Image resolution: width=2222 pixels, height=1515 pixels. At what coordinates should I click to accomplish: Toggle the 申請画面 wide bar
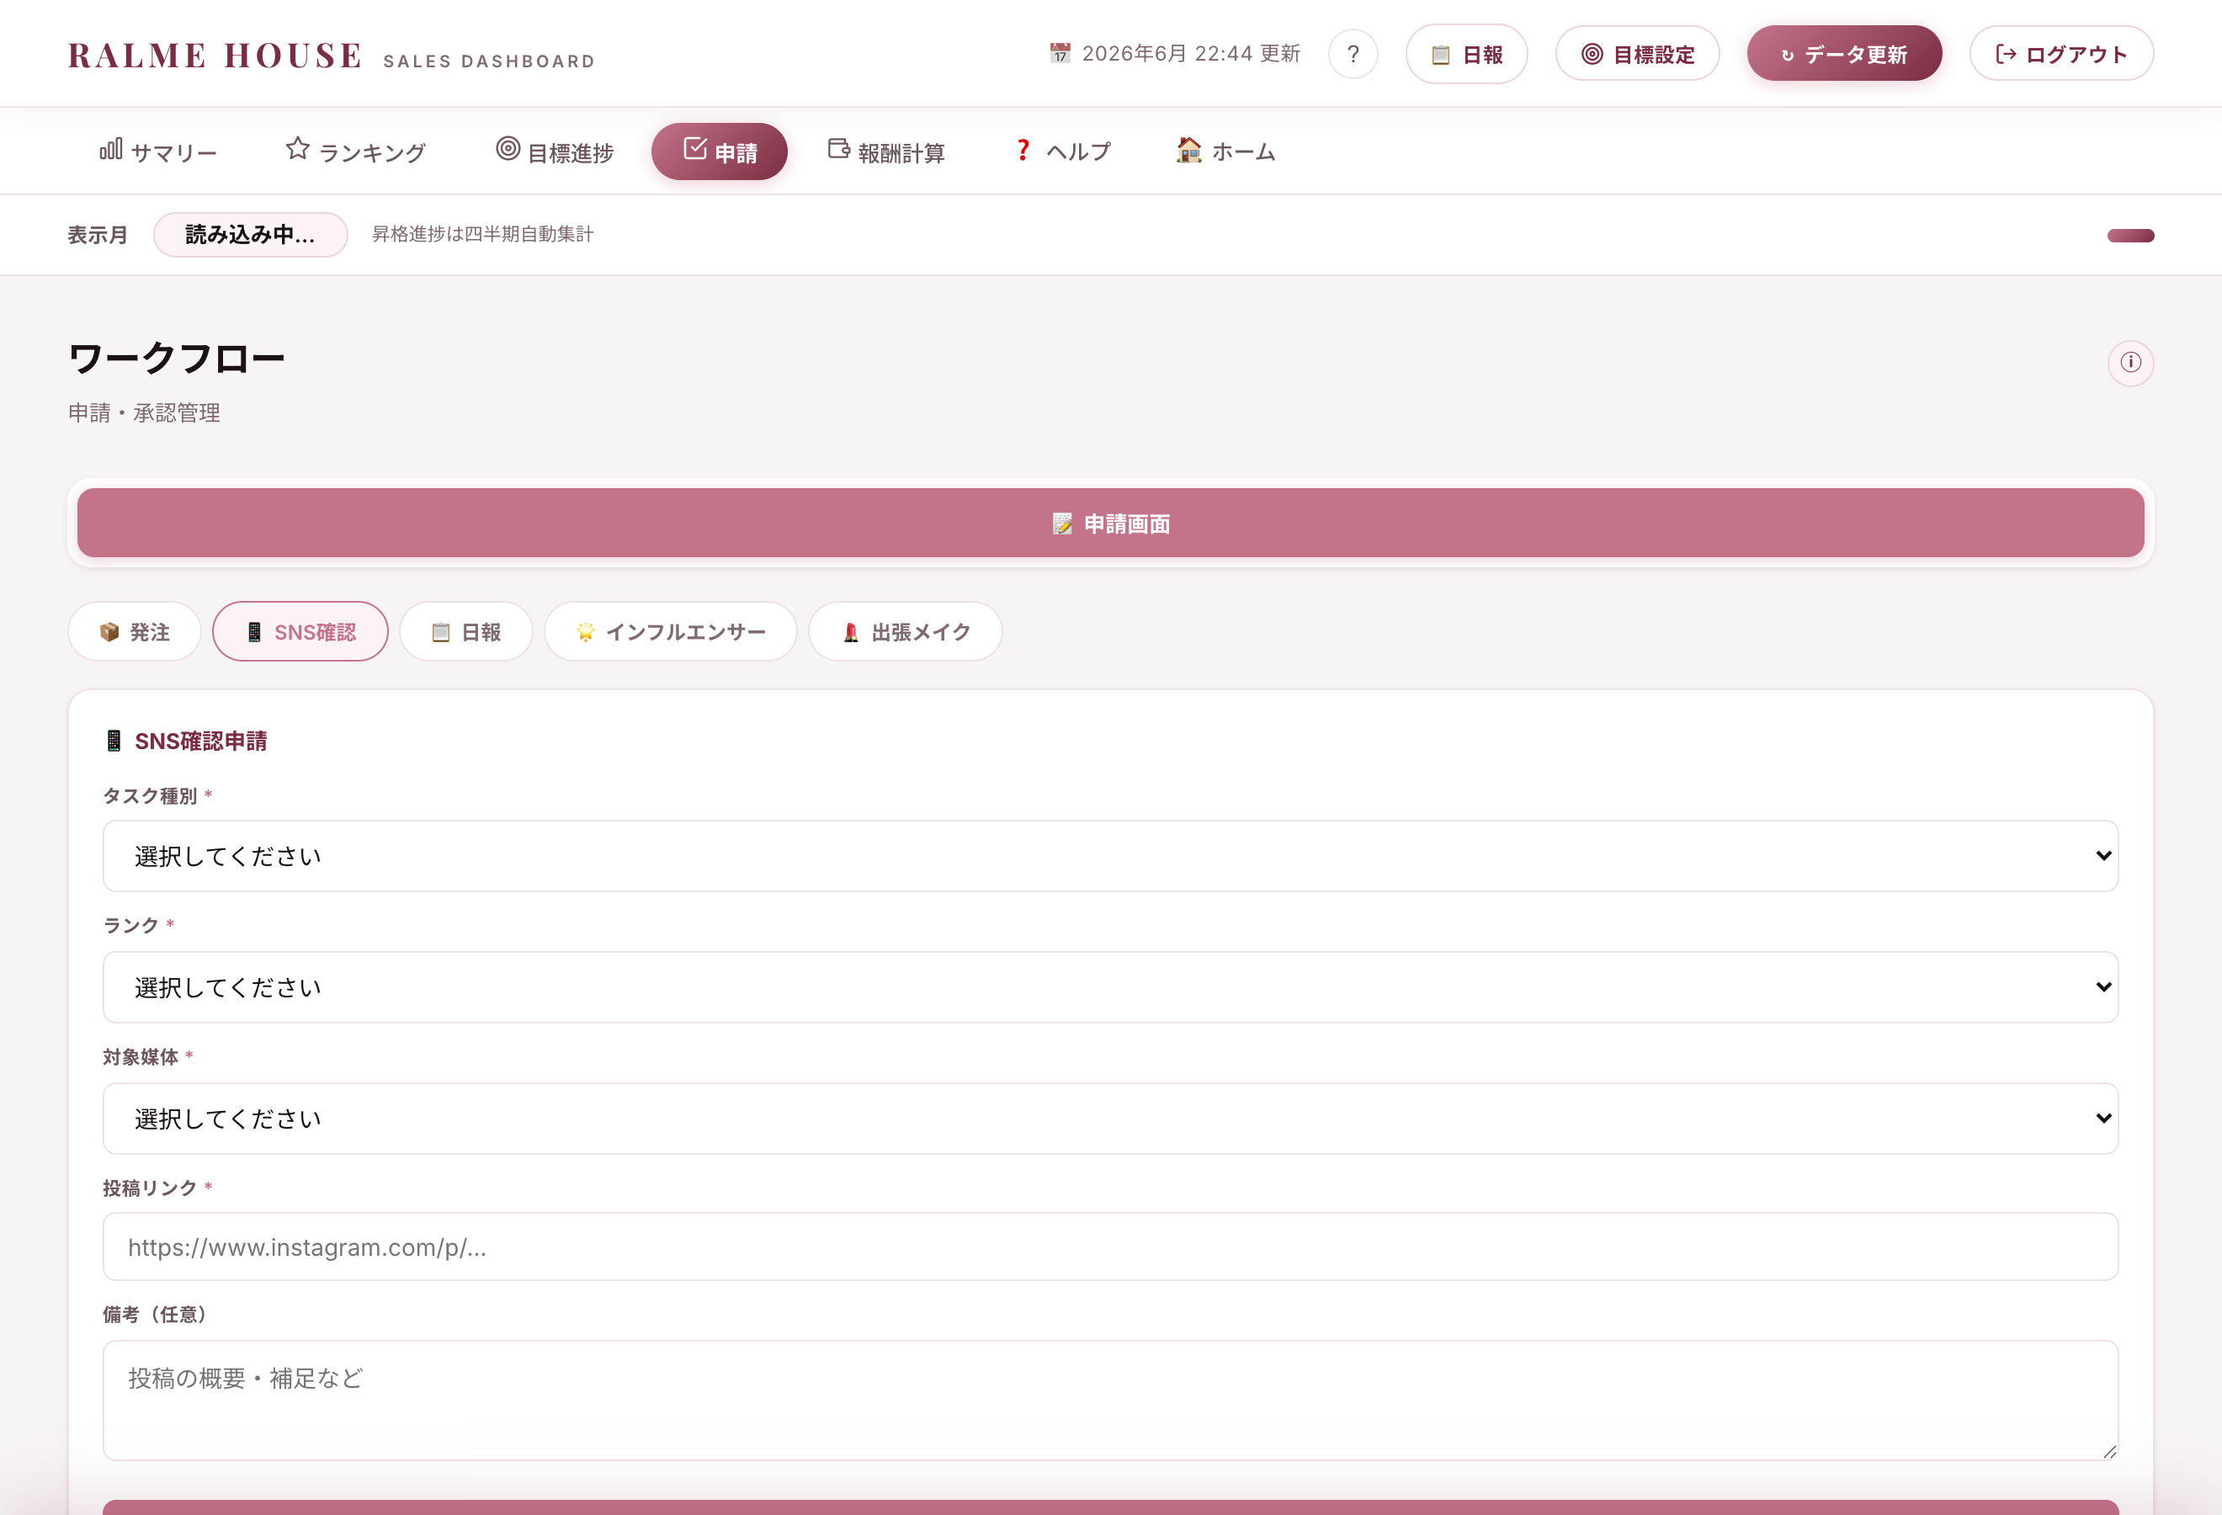click(x=1110, y=524)
